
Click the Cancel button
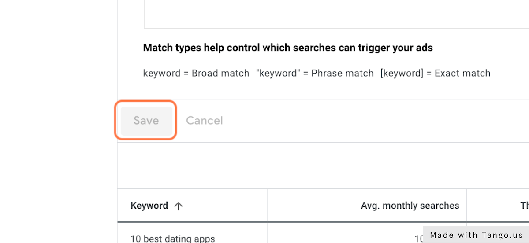(x=205, y=121)
